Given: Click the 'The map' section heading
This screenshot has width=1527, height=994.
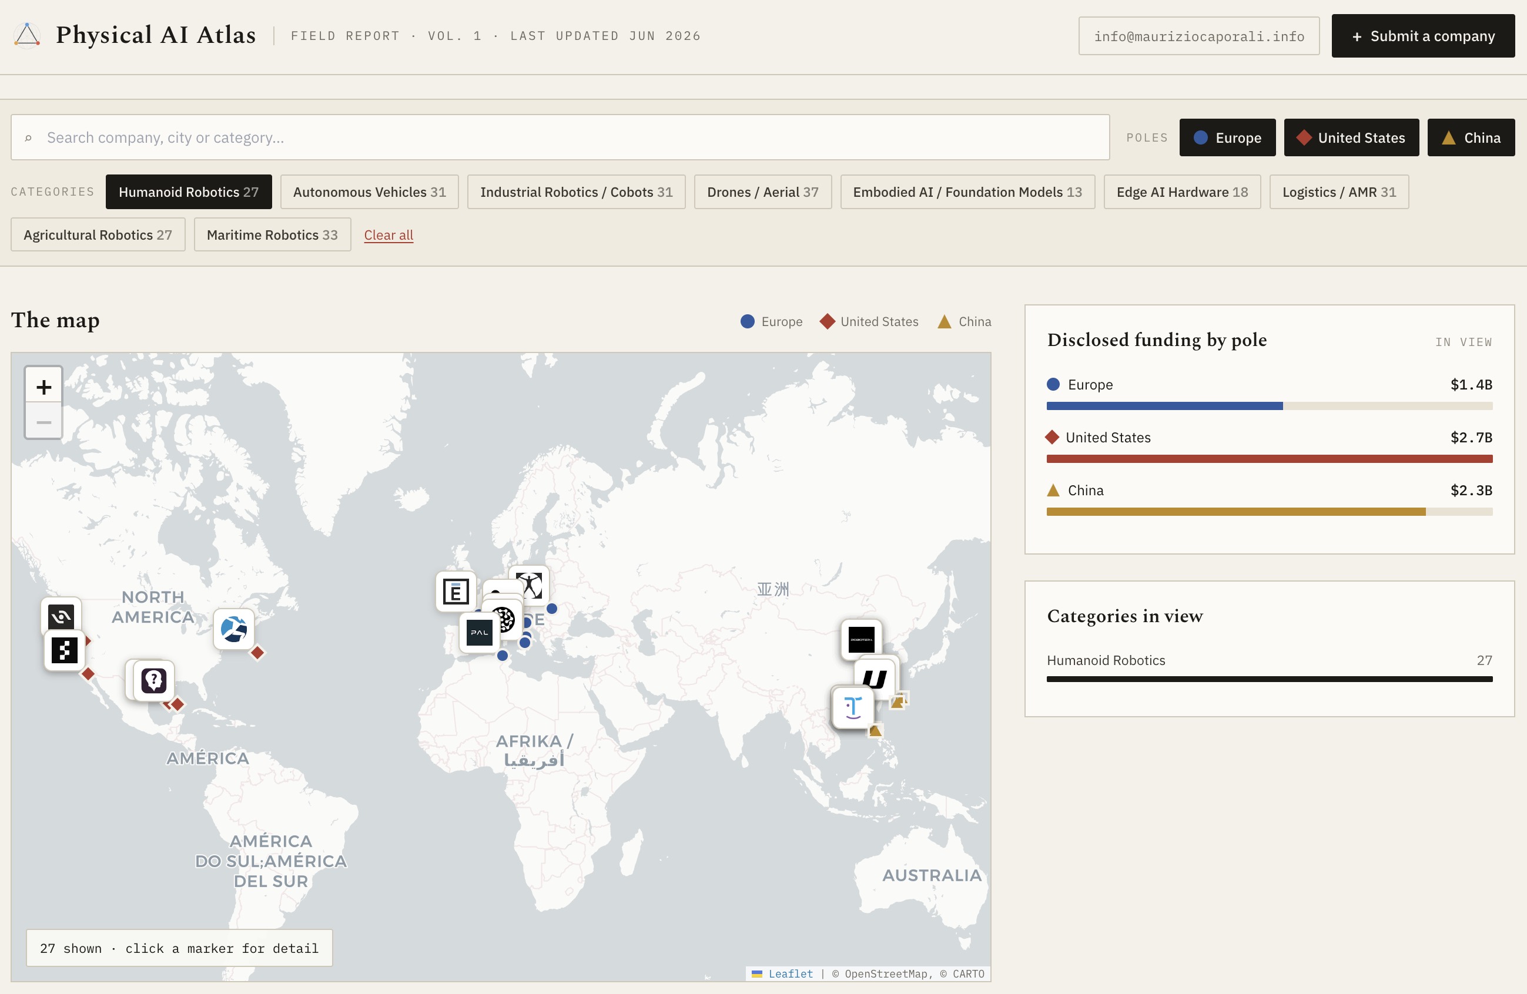Looking at the screenshot, I should coord(55,320).
